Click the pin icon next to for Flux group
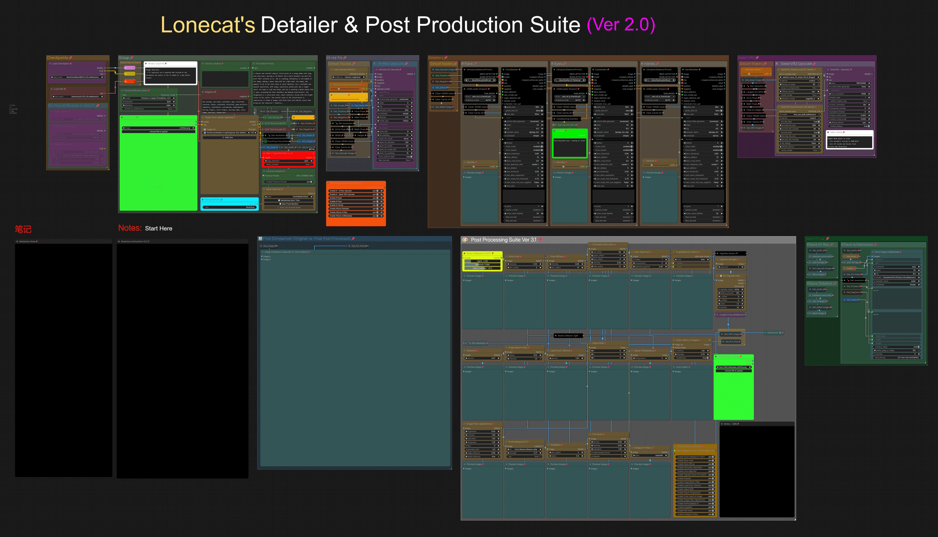Screen dimensions: 938x537 98,105
